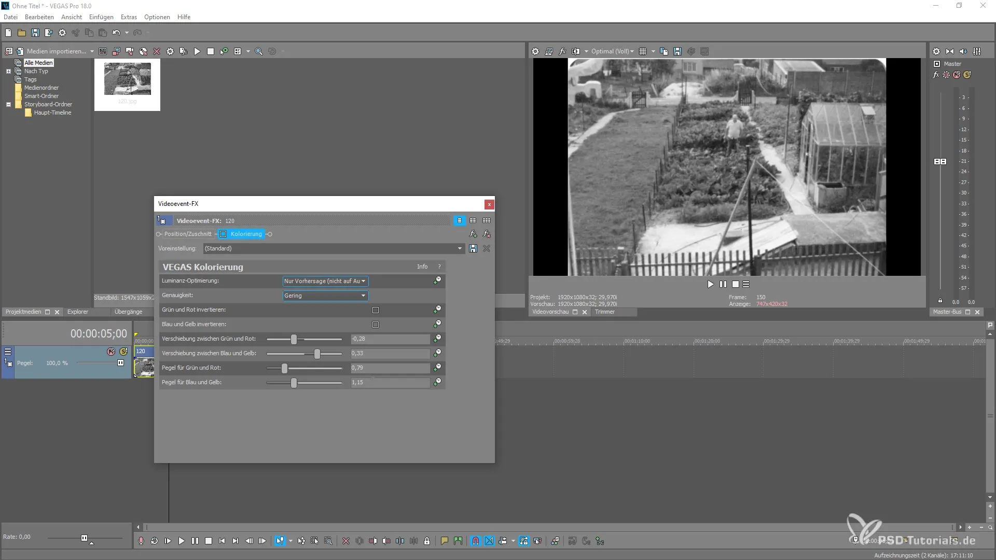Adjust the Verschiebung zwischen Grün und Rot slider
This screenshot has width=996, height=560.
coord(304,339)
